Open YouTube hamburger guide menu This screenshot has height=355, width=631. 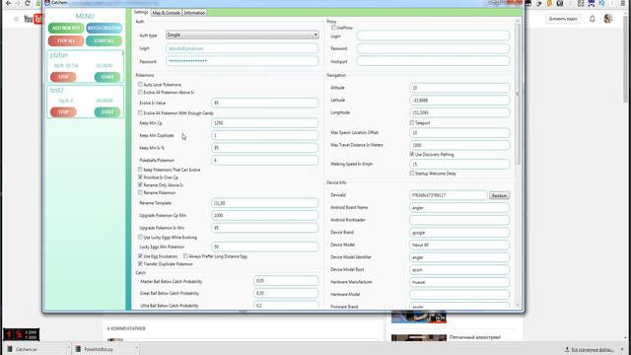click(16, 19)
